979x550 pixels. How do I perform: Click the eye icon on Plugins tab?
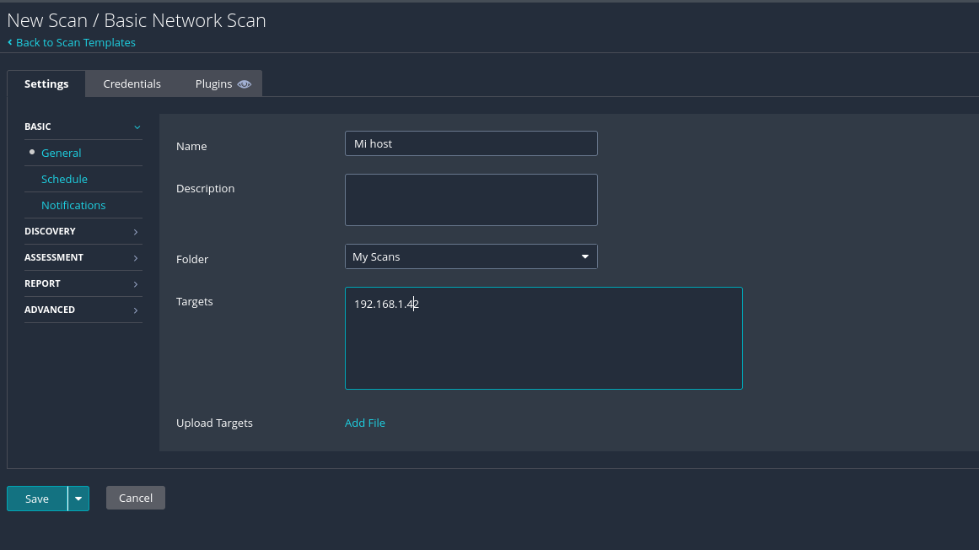[x=245, y=84]
